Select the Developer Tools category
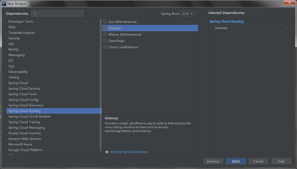 53,22
